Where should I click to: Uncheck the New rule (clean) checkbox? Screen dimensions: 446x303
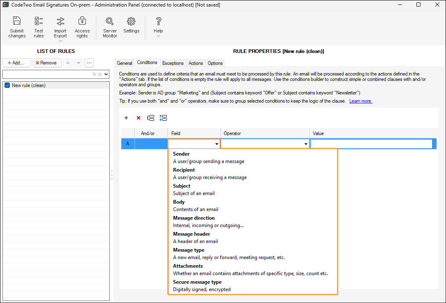pyautogui.click(x=7, y=85)
